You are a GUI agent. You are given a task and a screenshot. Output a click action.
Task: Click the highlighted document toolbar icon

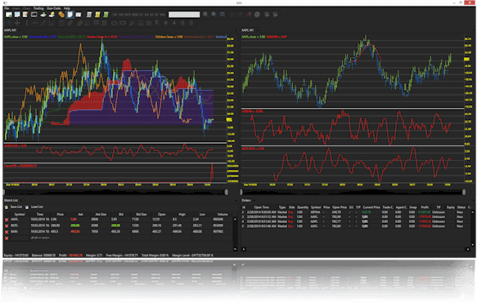pos(70,14)
